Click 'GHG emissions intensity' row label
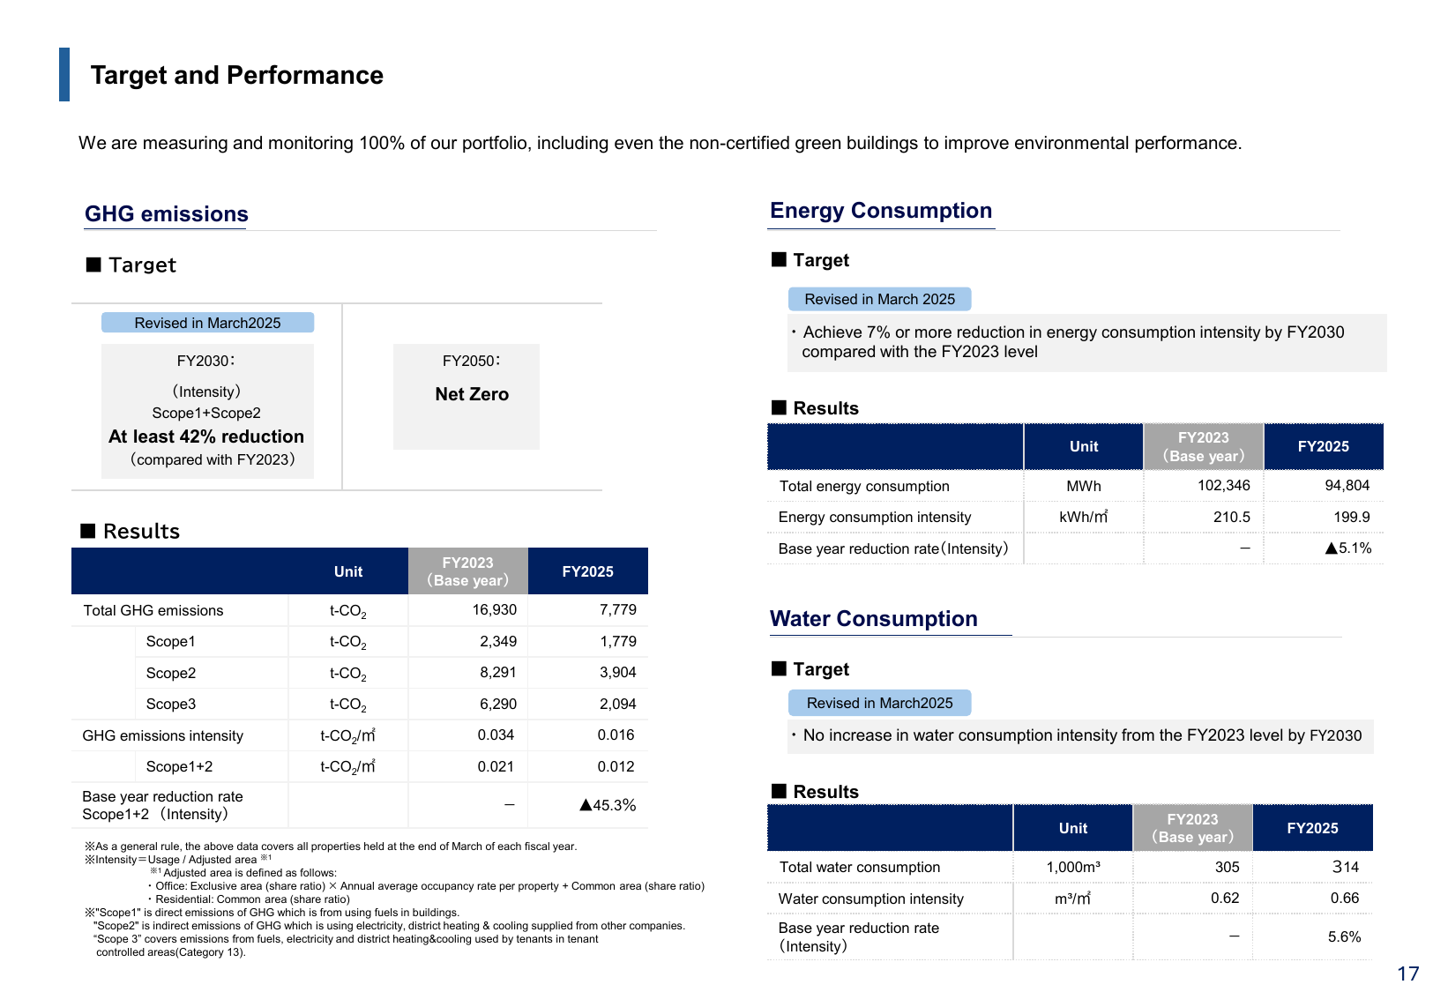 pyautogui.click(x=163, y=735)
